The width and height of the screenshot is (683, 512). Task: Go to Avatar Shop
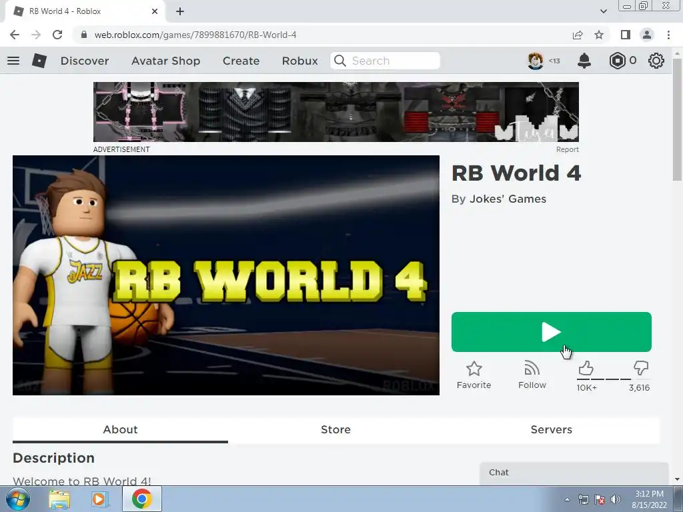click(165, 61)
